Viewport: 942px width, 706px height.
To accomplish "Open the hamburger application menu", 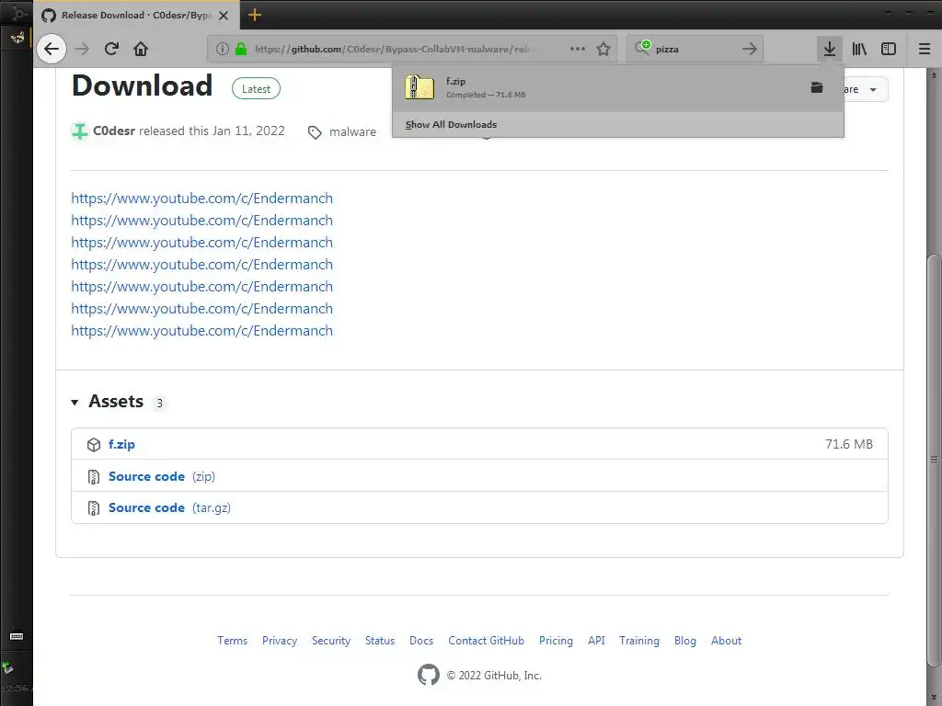I will (925, 50).
